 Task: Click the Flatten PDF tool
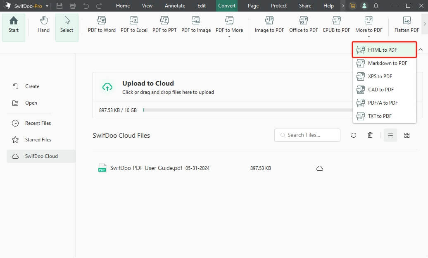[x=407, y=25]
